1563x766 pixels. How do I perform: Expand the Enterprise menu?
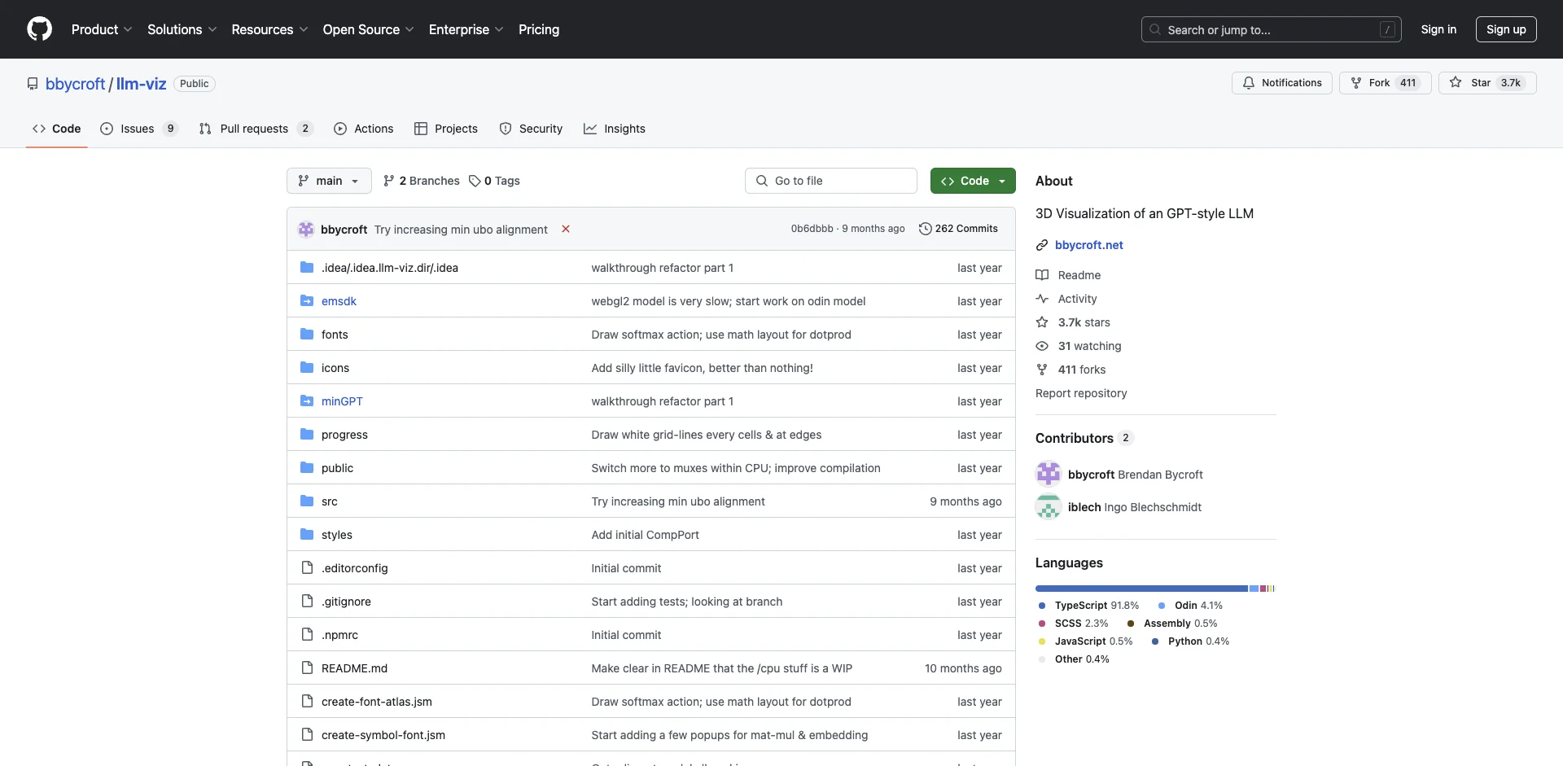coord(466,29)
